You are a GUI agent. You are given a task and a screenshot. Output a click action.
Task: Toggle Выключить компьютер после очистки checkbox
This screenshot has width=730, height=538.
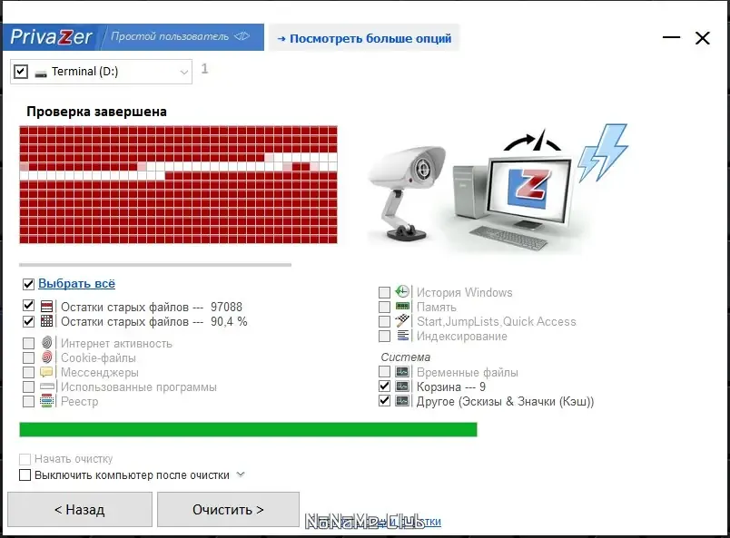point(25,475)
